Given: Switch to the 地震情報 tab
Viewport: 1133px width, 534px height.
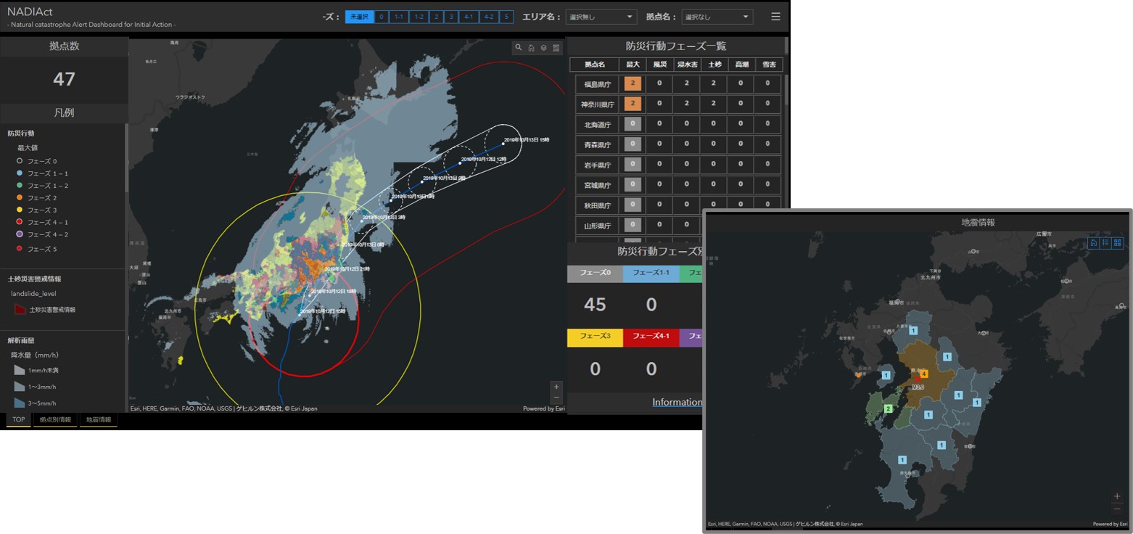Looking at the screenshot, I should tap(99, 419).
